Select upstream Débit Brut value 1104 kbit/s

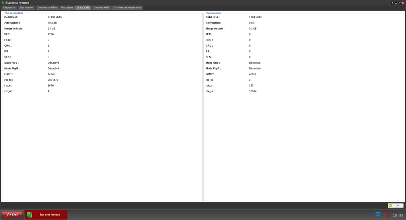(255, 17)
